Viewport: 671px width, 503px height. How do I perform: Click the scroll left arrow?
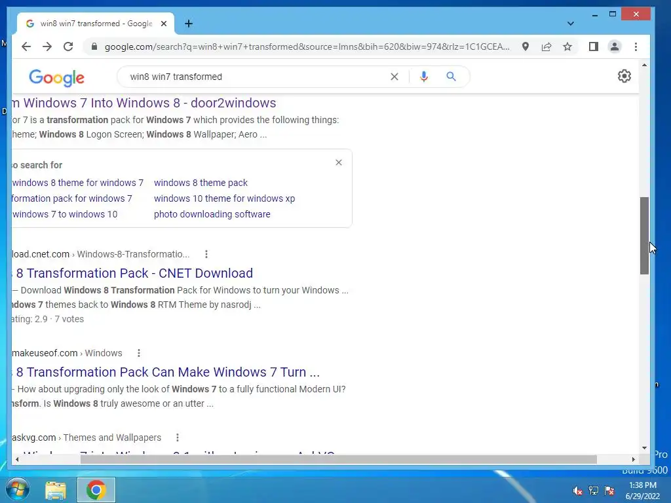click(16, 459)
